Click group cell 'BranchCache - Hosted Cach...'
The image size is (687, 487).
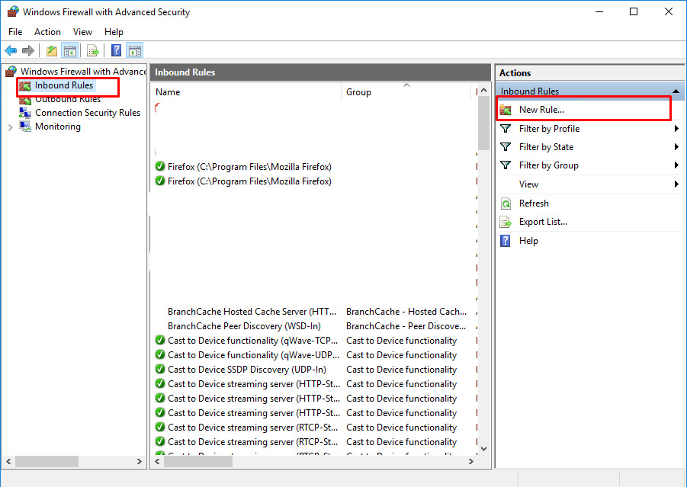[406, 312]
